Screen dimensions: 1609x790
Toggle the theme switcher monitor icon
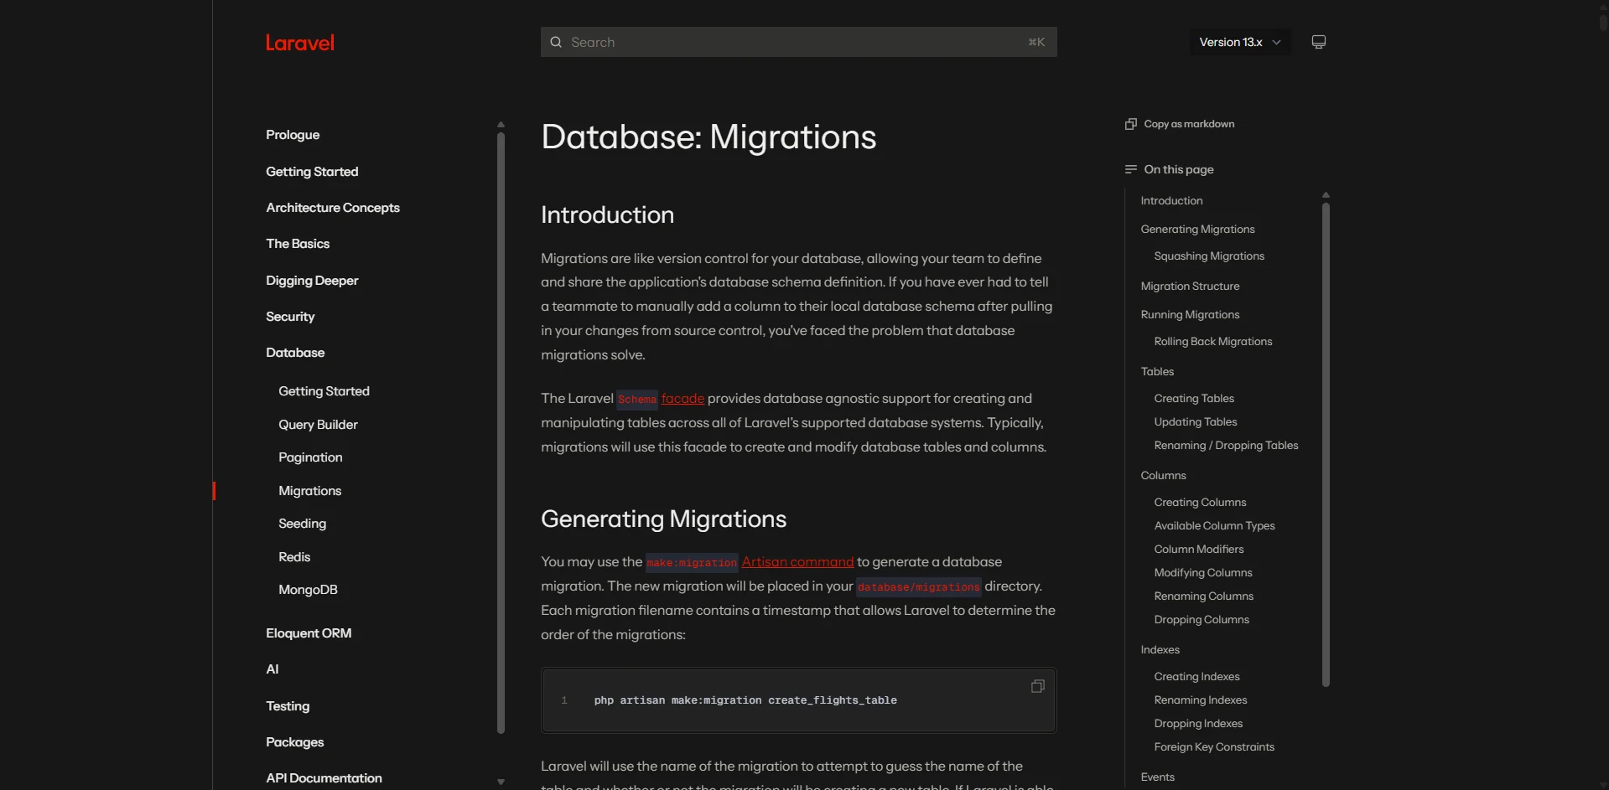(1319, 42)
